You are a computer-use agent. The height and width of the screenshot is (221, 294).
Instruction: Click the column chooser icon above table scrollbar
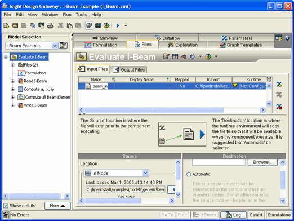click(x=269, y=79)
